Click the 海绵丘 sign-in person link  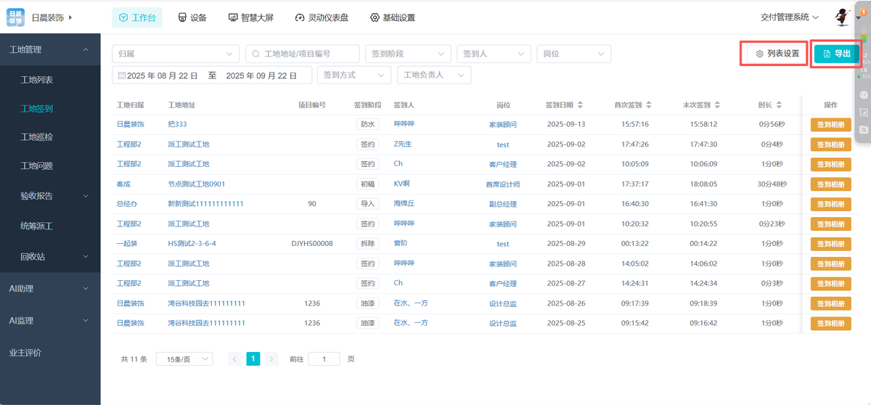tap(404, 204)
